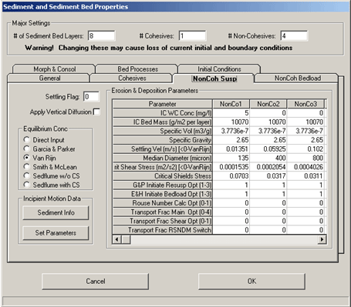The height and width of the screenshot is (307, 351).
Task: Edit the Settling Flag field
Action: point(91,97)
